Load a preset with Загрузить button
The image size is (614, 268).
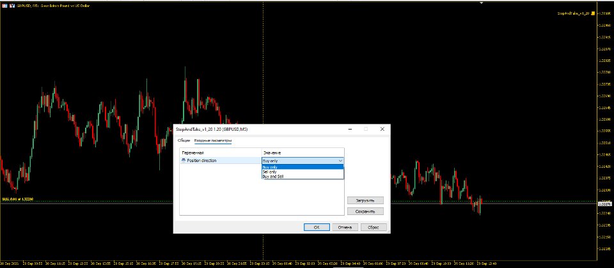click(365, 200)
